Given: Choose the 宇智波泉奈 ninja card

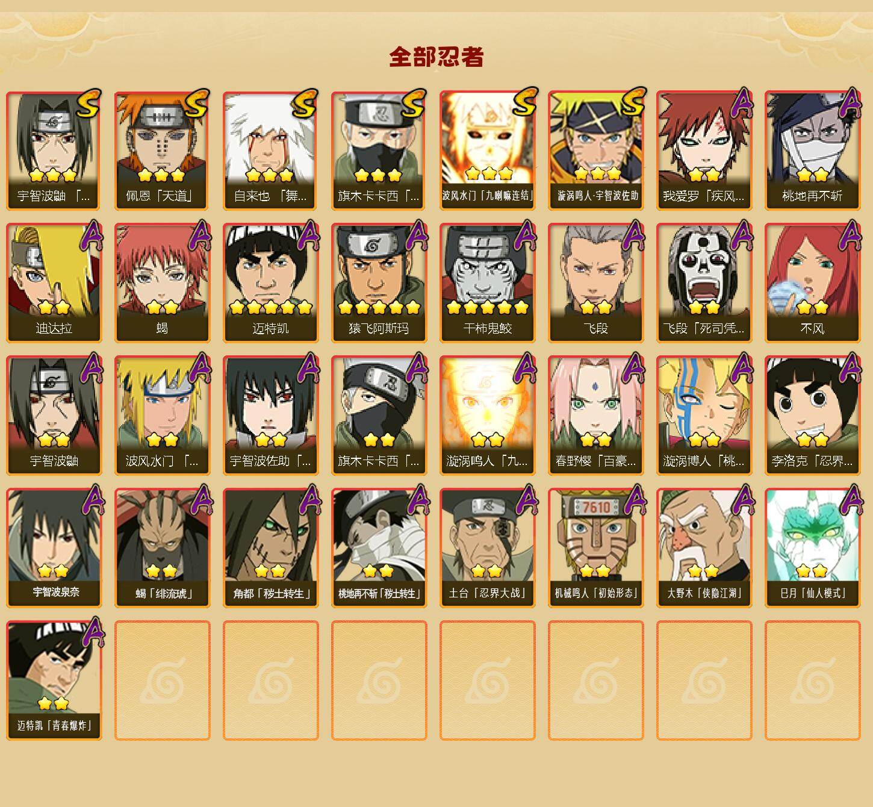Looking at the screenshot, I should point(54,548).
